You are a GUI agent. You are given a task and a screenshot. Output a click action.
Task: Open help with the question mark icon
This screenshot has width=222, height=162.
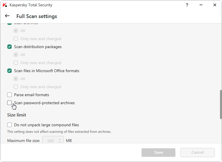tap(187, 5)
